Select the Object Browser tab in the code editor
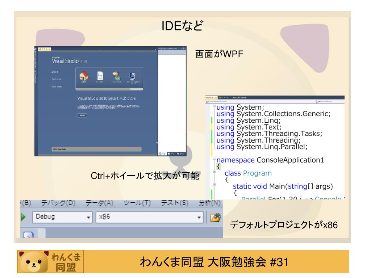Image resolution: width=371 pixels, height=278 pixels. pyautogui.click(x=239, y=98)
